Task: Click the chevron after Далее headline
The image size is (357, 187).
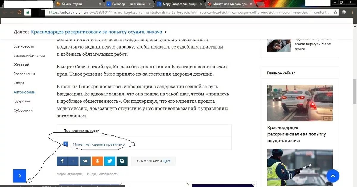Action: coord(166,32)
